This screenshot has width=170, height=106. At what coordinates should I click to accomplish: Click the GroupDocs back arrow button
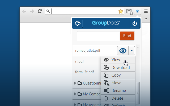click(78, 23)
